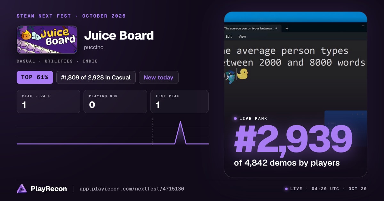Click the duck emoji in the notepad text
Viewport: 384px width, 201px height.
point(243,74)
